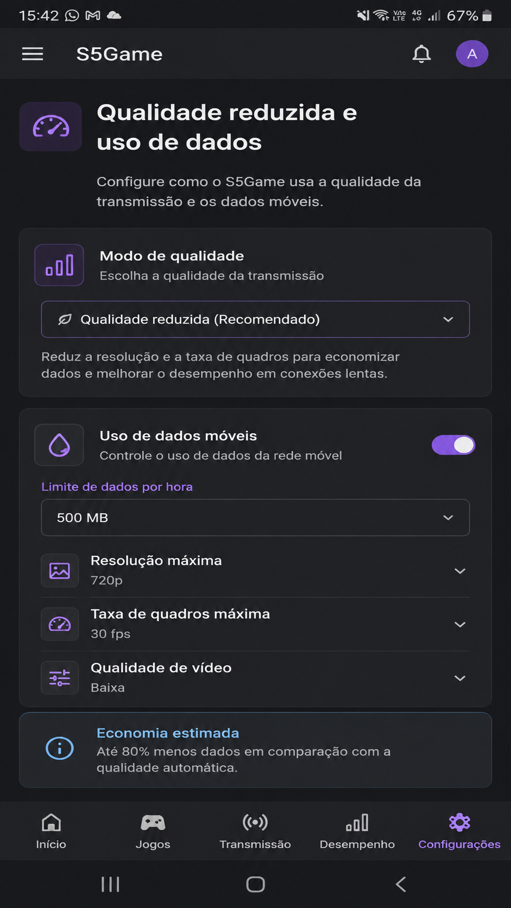Open the Qualidade reduzida (Recomendado) dropdown
This screenshot has width=511, height=908.
(x=255, y=319)
